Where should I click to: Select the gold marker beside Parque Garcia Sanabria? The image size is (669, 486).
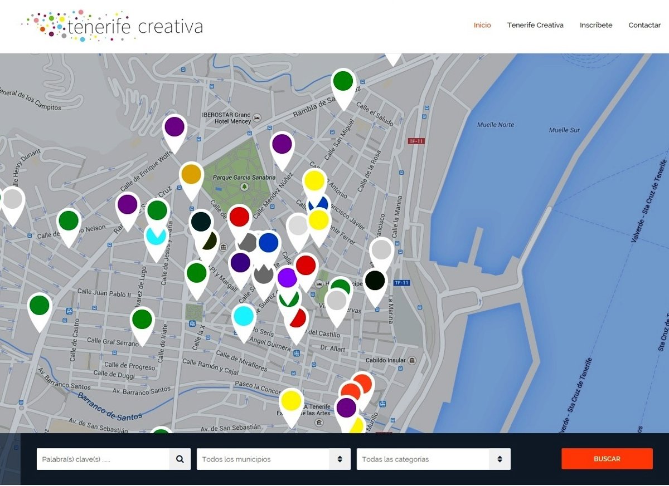pyautogui.click(x=191, y=175)
